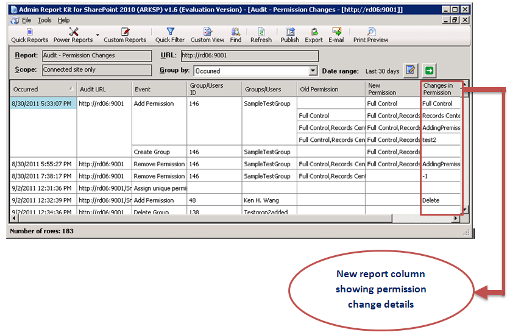Open the Custom View tool
Image resolution: width=510 pixels, height=335 pixels.
coord(208,36)
